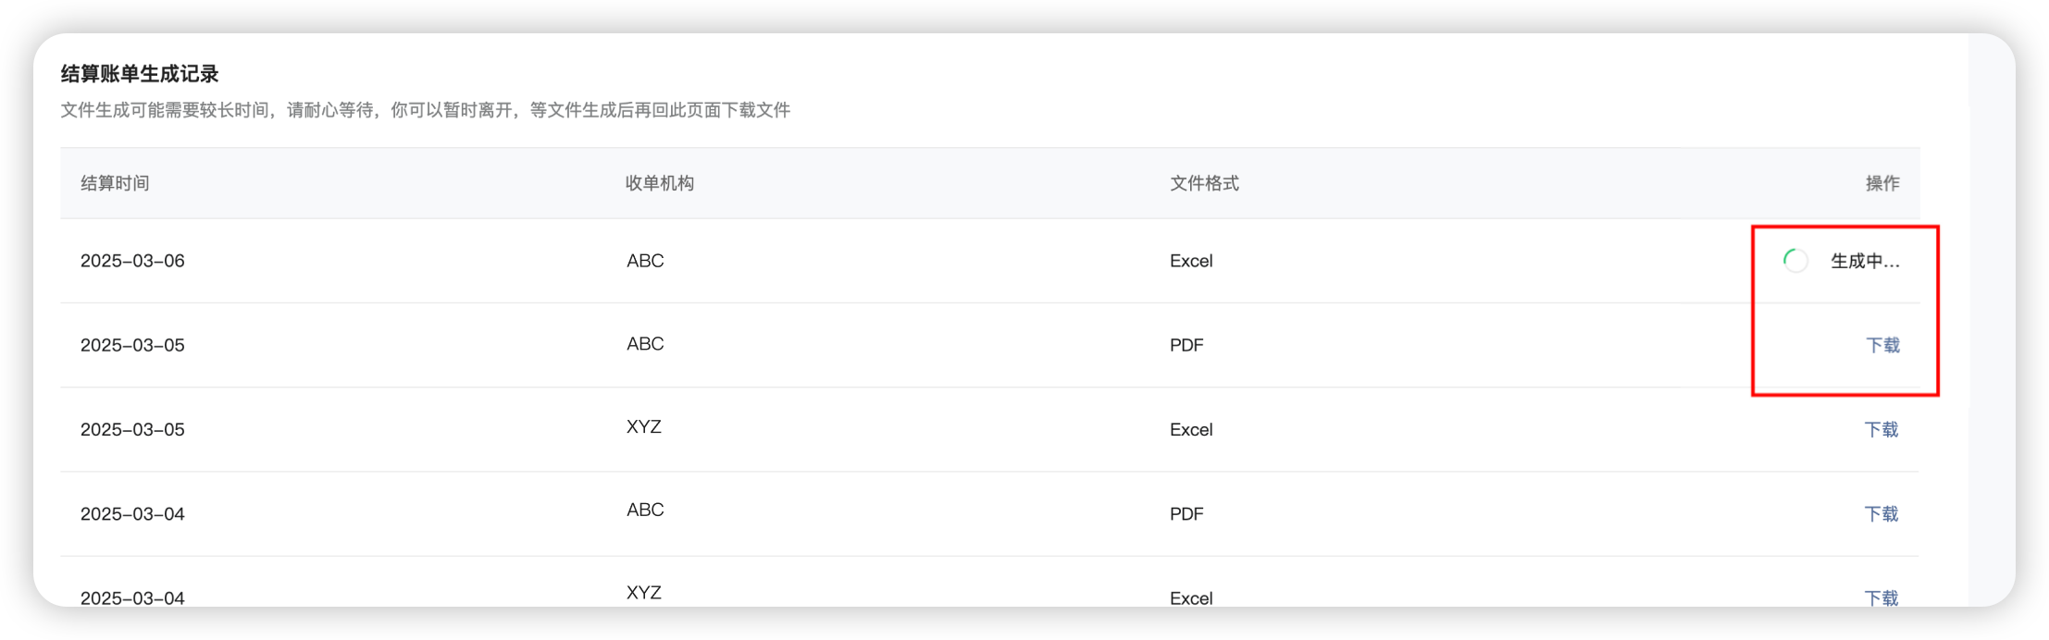Click the 文件格式 column header
Viewport: 2049px width, 640px height.
pos(1204,183)
